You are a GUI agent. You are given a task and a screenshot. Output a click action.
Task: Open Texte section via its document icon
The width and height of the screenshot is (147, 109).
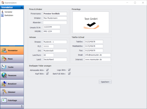(x=4, y=67)
